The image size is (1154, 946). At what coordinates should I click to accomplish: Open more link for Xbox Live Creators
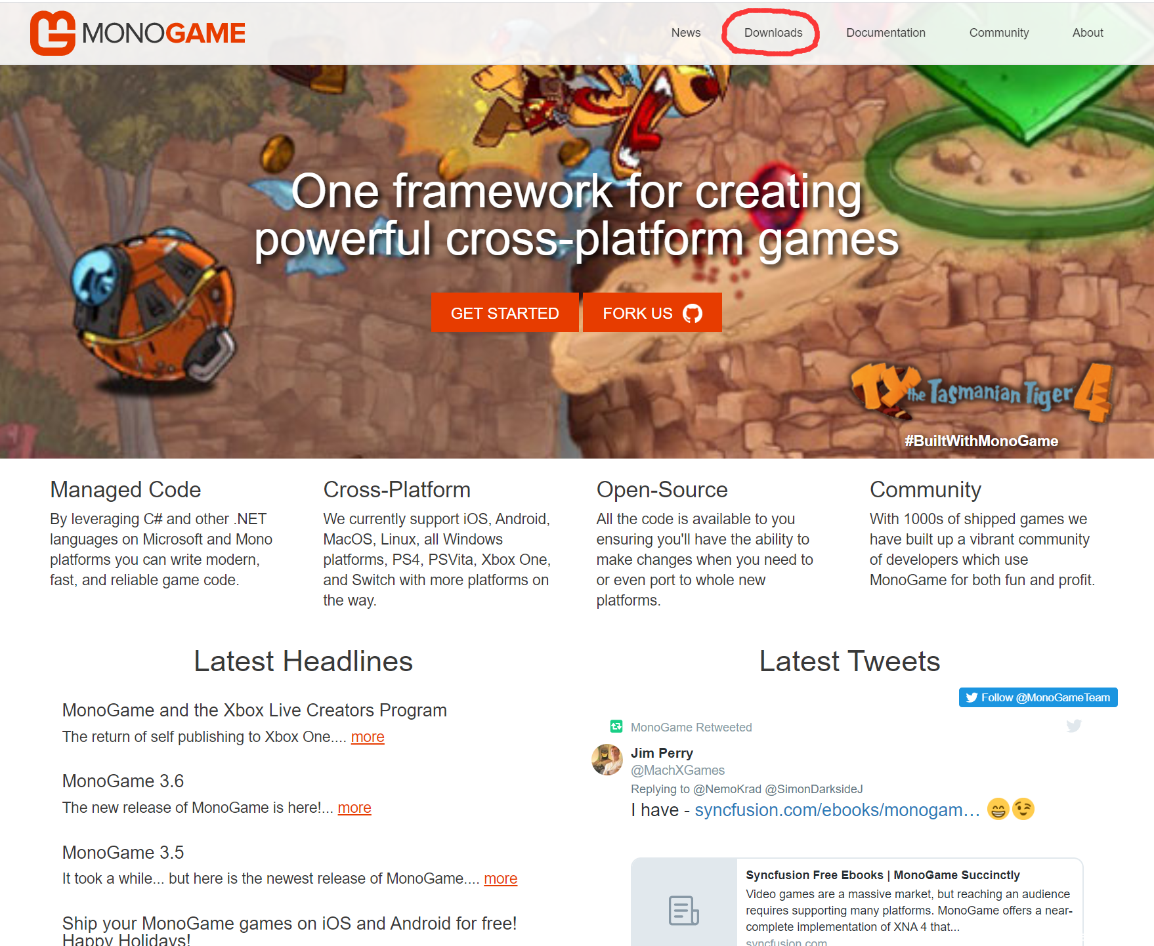click(368, 737)
